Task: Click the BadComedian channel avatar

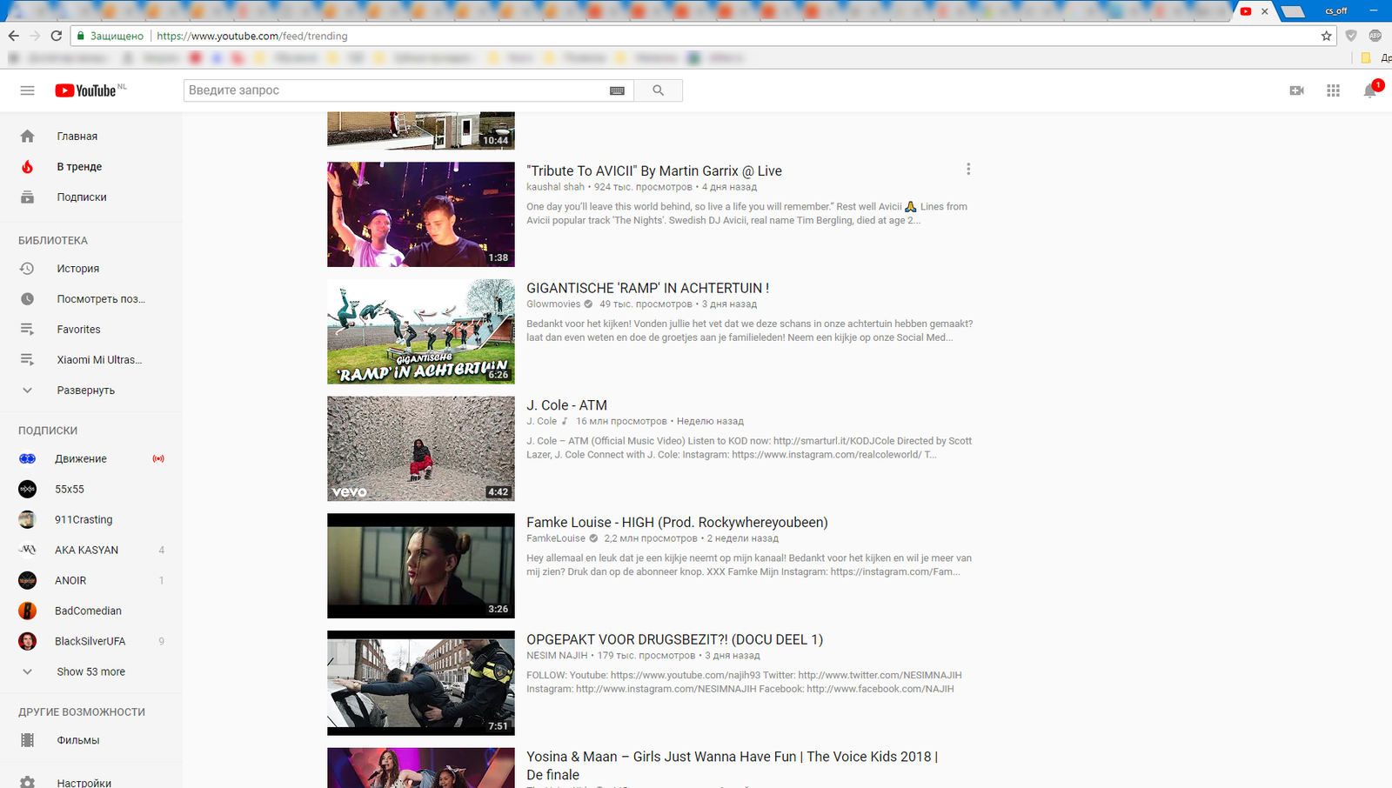Action: (x=27, y=611)
